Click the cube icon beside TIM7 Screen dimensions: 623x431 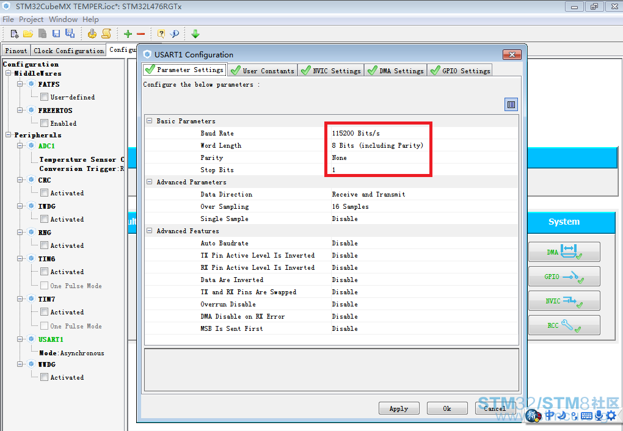31,299
